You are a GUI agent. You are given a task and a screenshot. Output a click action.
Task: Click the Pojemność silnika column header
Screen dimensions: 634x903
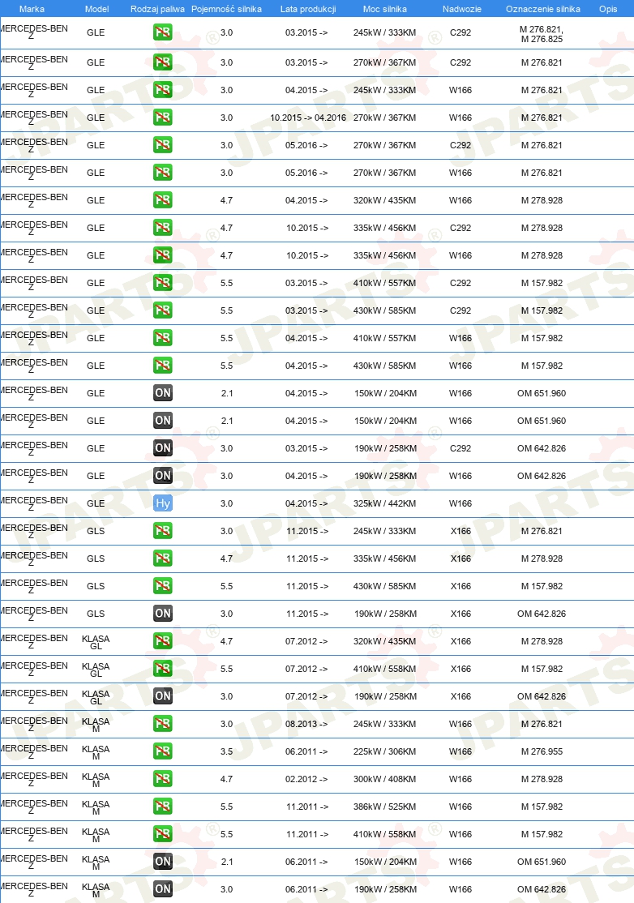[226, 9]
